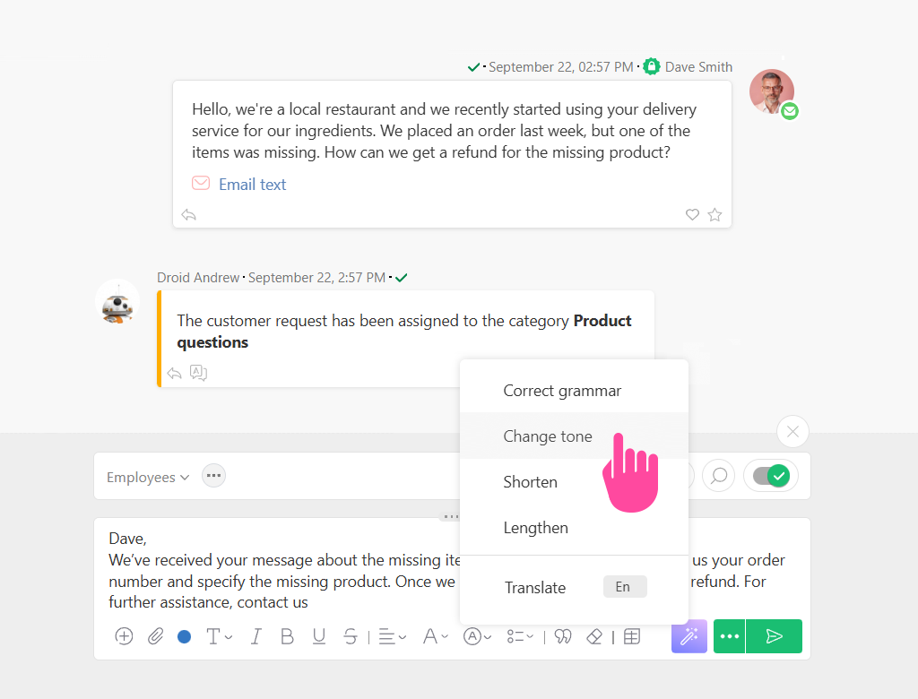Click the AI magic wand button
This screenshot has width=918, height=699.
tap(688, 636)
